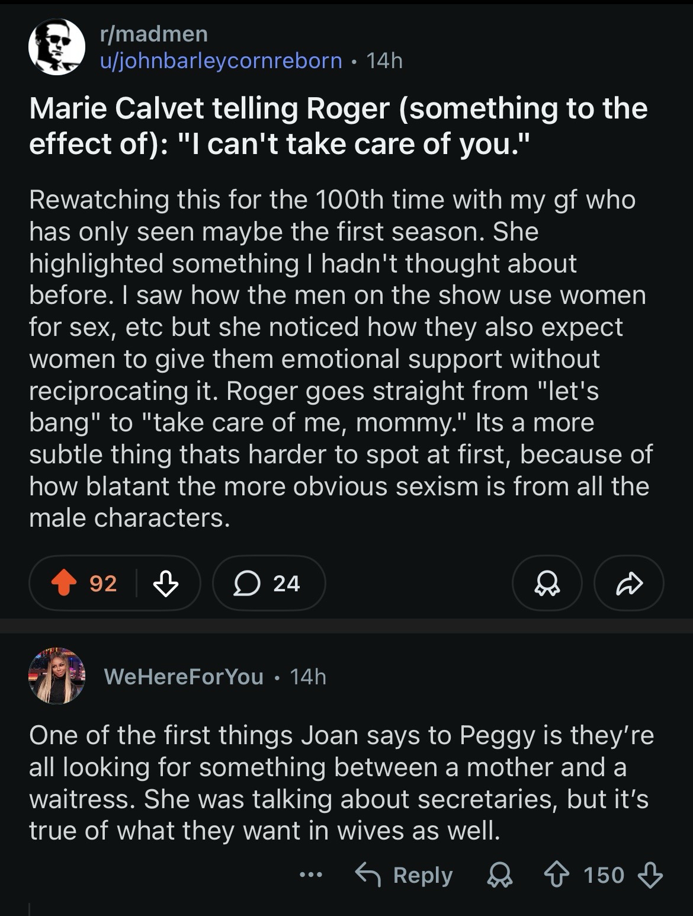Tap the comment's 150 vote score

click(604, 875)
